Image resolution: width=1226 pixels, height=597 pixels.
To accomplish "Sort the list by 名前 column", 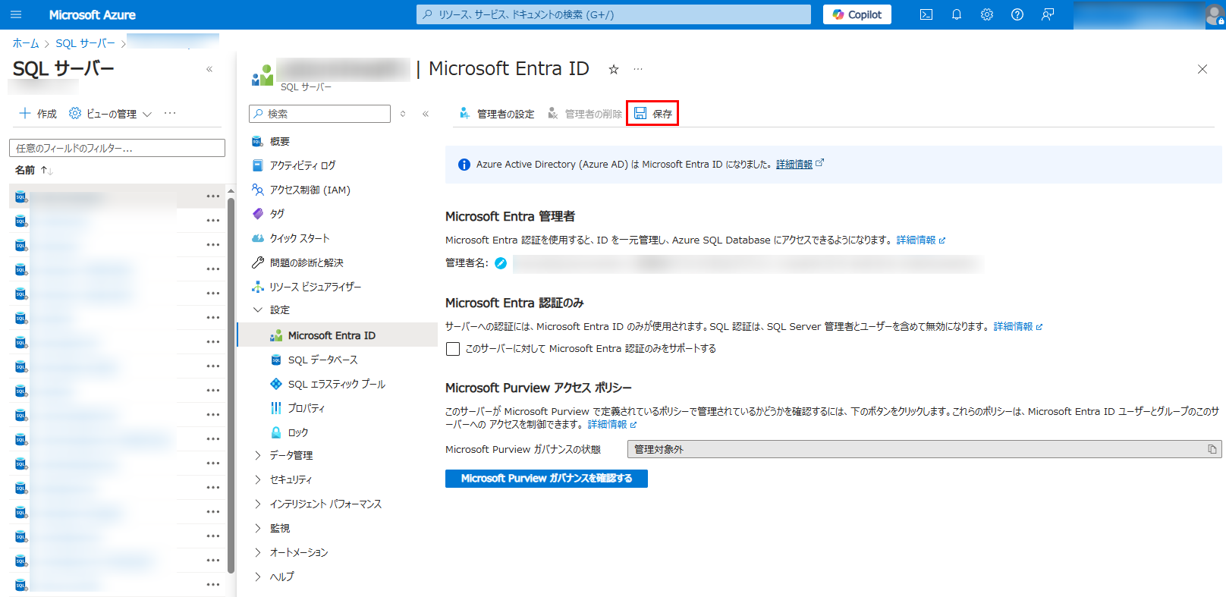I will (33, 170).
